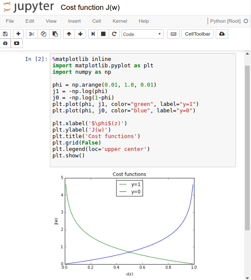
Task: Open the Insert menu
Action: (74, 21)
